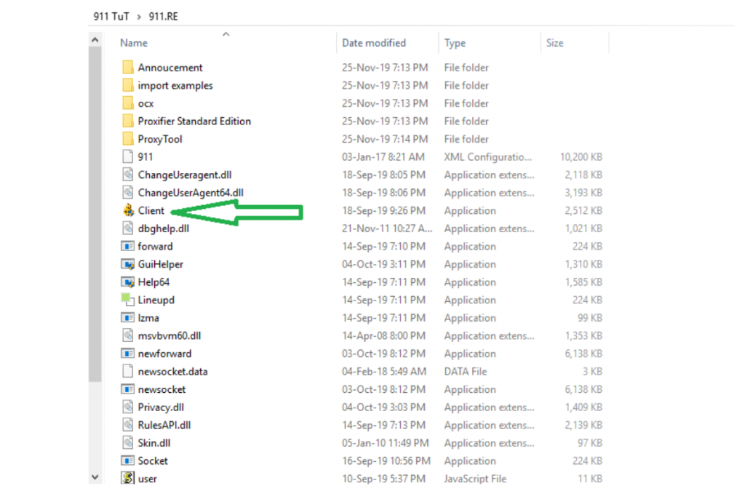Select the newsocket.data file name
Image resolution: width=745 pixels, height=502 pixels.
pyautogui.click(x=172, y=371)
